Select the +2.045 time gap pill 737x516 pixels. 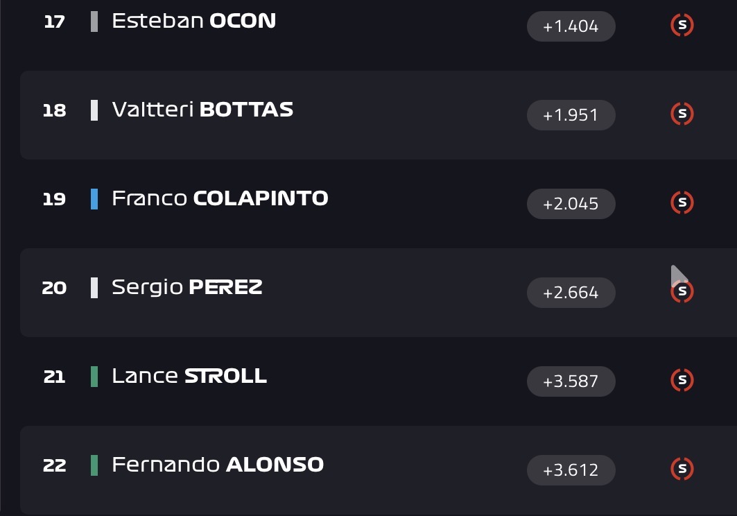571,204
